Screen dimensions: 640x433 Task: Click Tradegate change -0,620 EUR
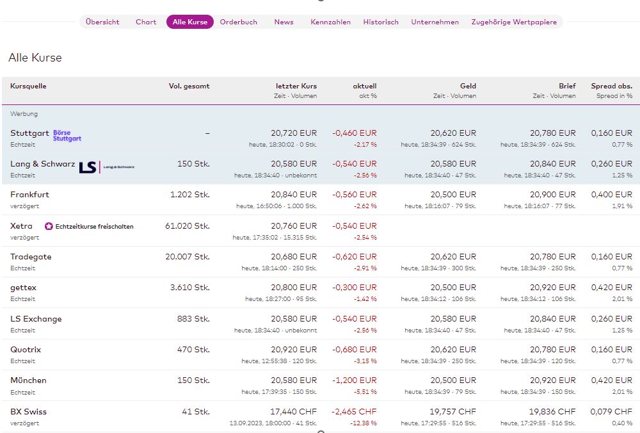click(x=355, y=256)
